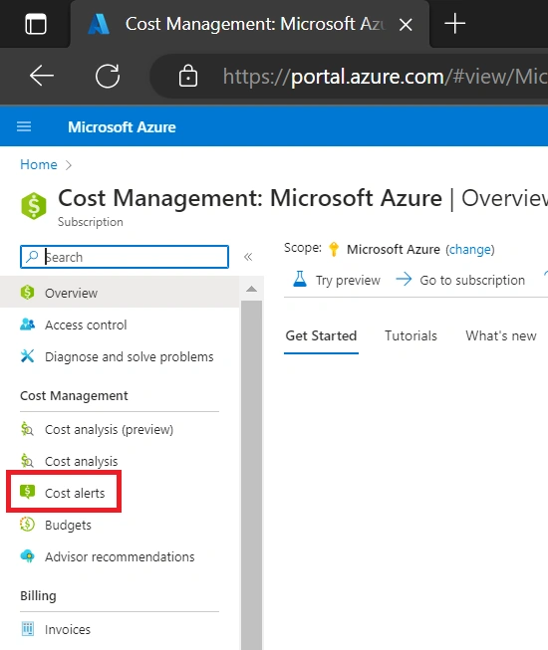Click the Budgets coin icon
The image size is (548, 650).
[27, 525]
